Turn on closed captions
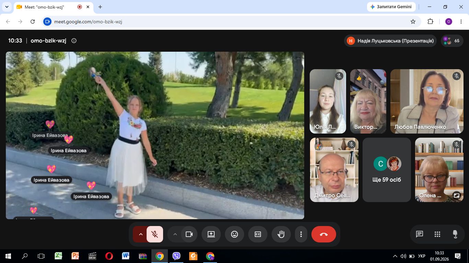469x263 pixels. tap(258, 234)
